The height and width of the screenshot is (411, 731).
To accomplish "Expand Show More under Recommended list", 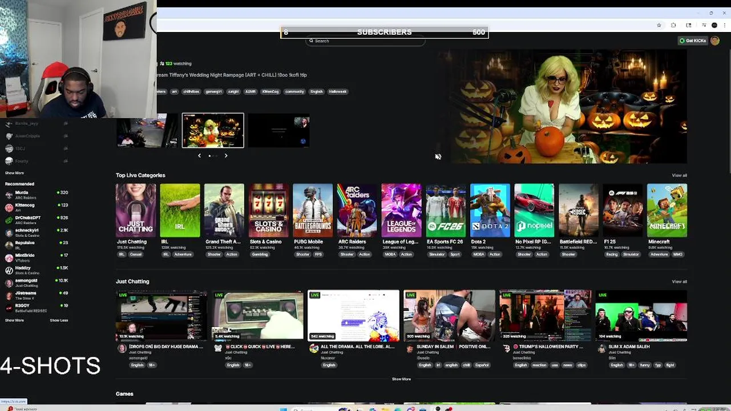I will [14, 320].
